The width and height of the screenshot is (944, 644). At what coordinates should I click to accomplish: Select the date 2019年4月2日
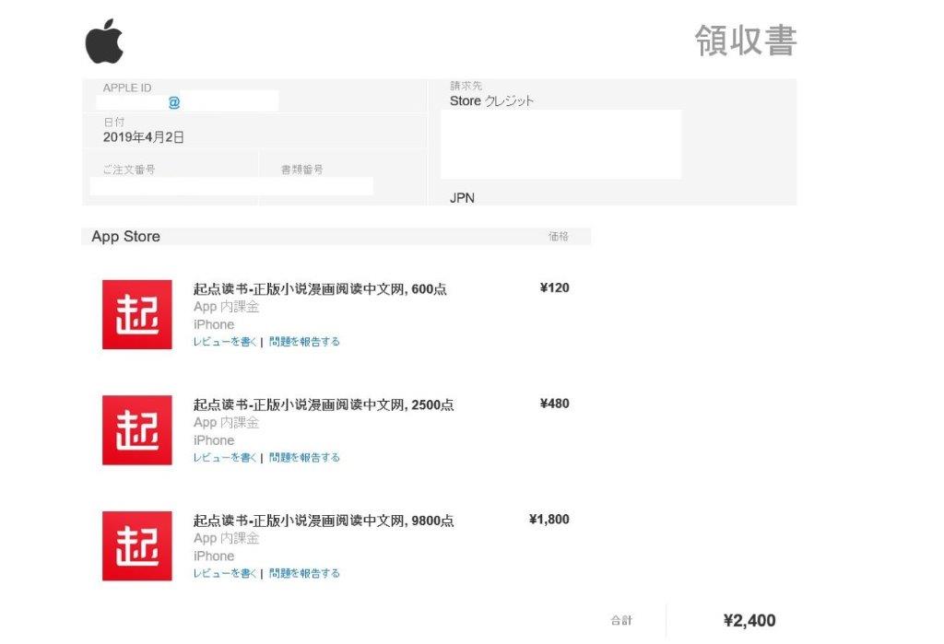[143, 137]
